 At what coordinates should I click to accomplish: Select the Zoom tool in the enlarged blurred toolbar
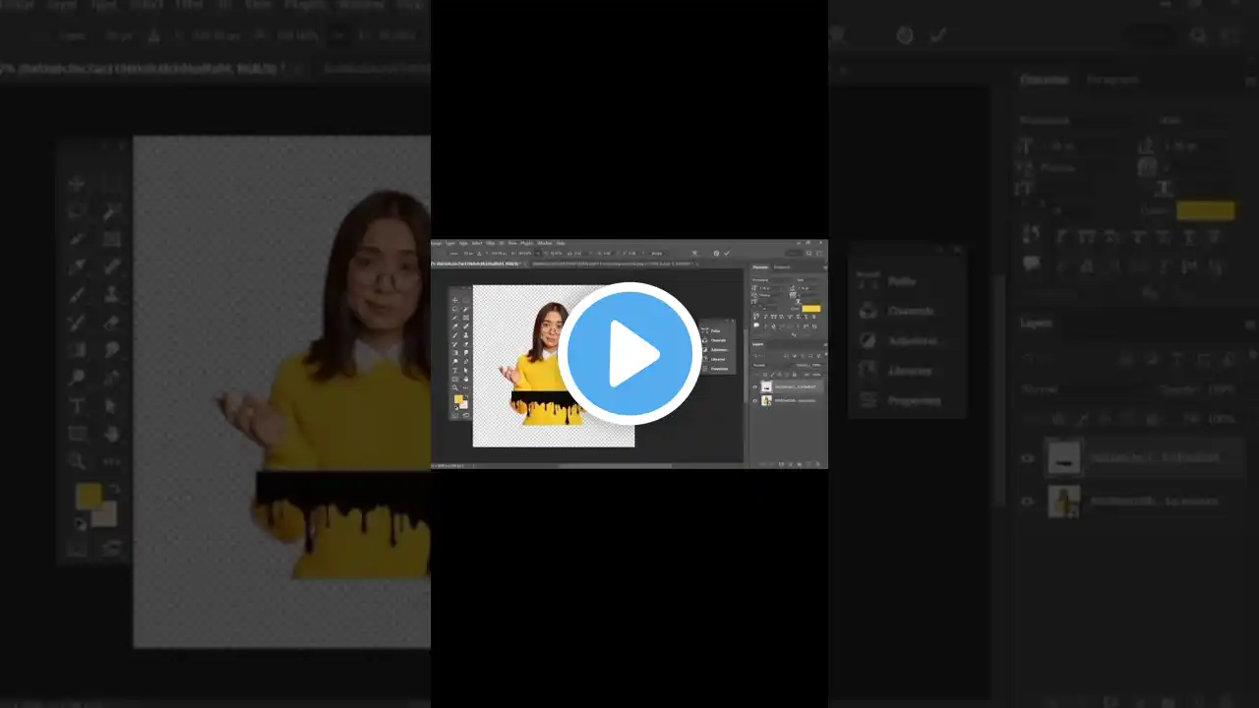[78, 460]
